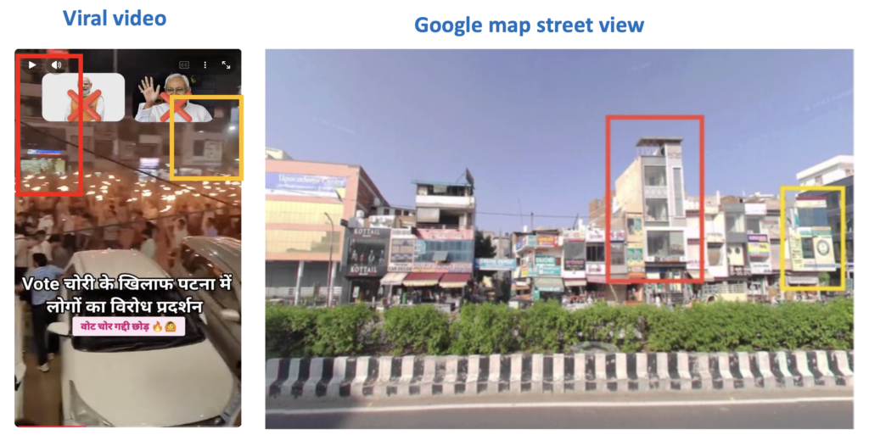
Task: Play the viral video
Action: [x=32, y=64]
